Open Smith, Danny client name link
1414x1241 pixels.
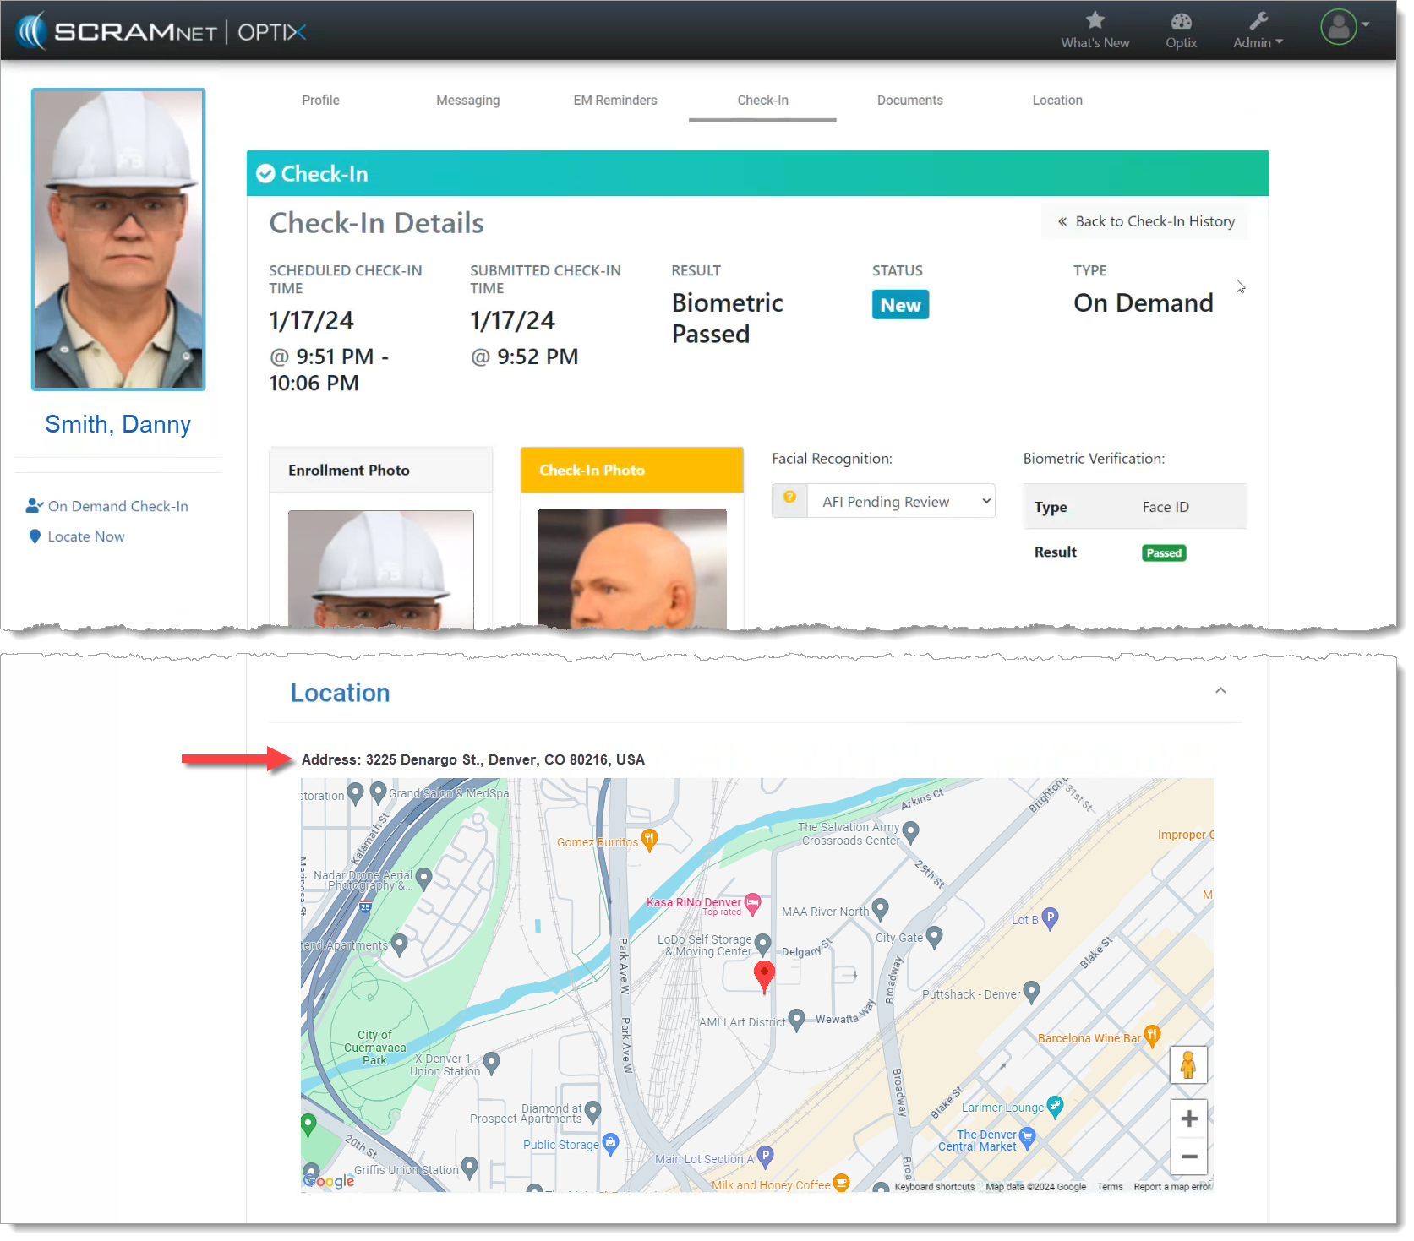point(117,425)
